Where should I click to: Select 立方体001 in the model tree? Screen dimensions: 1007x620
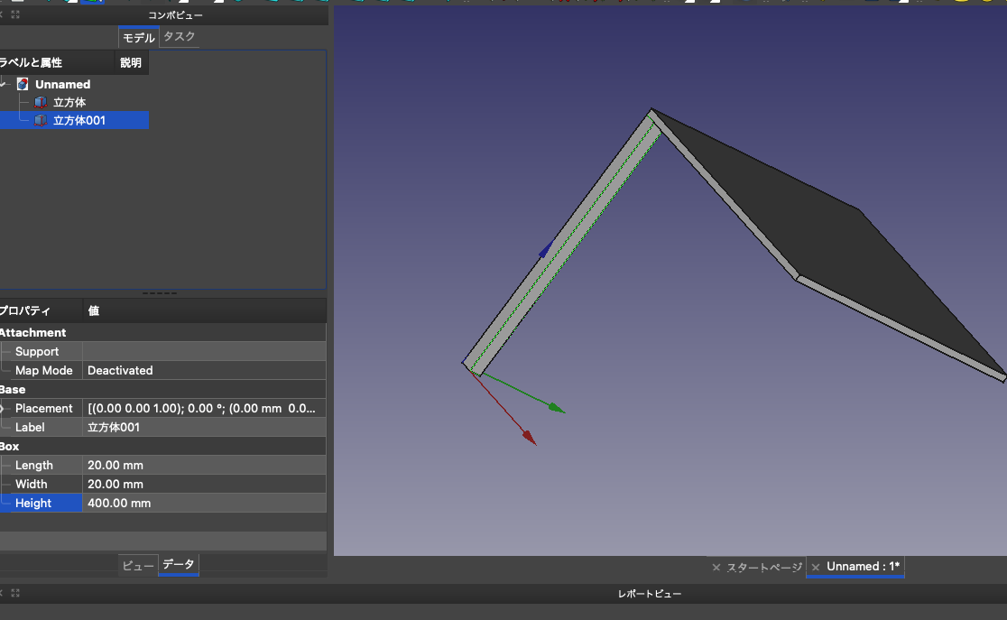(79, 120)
